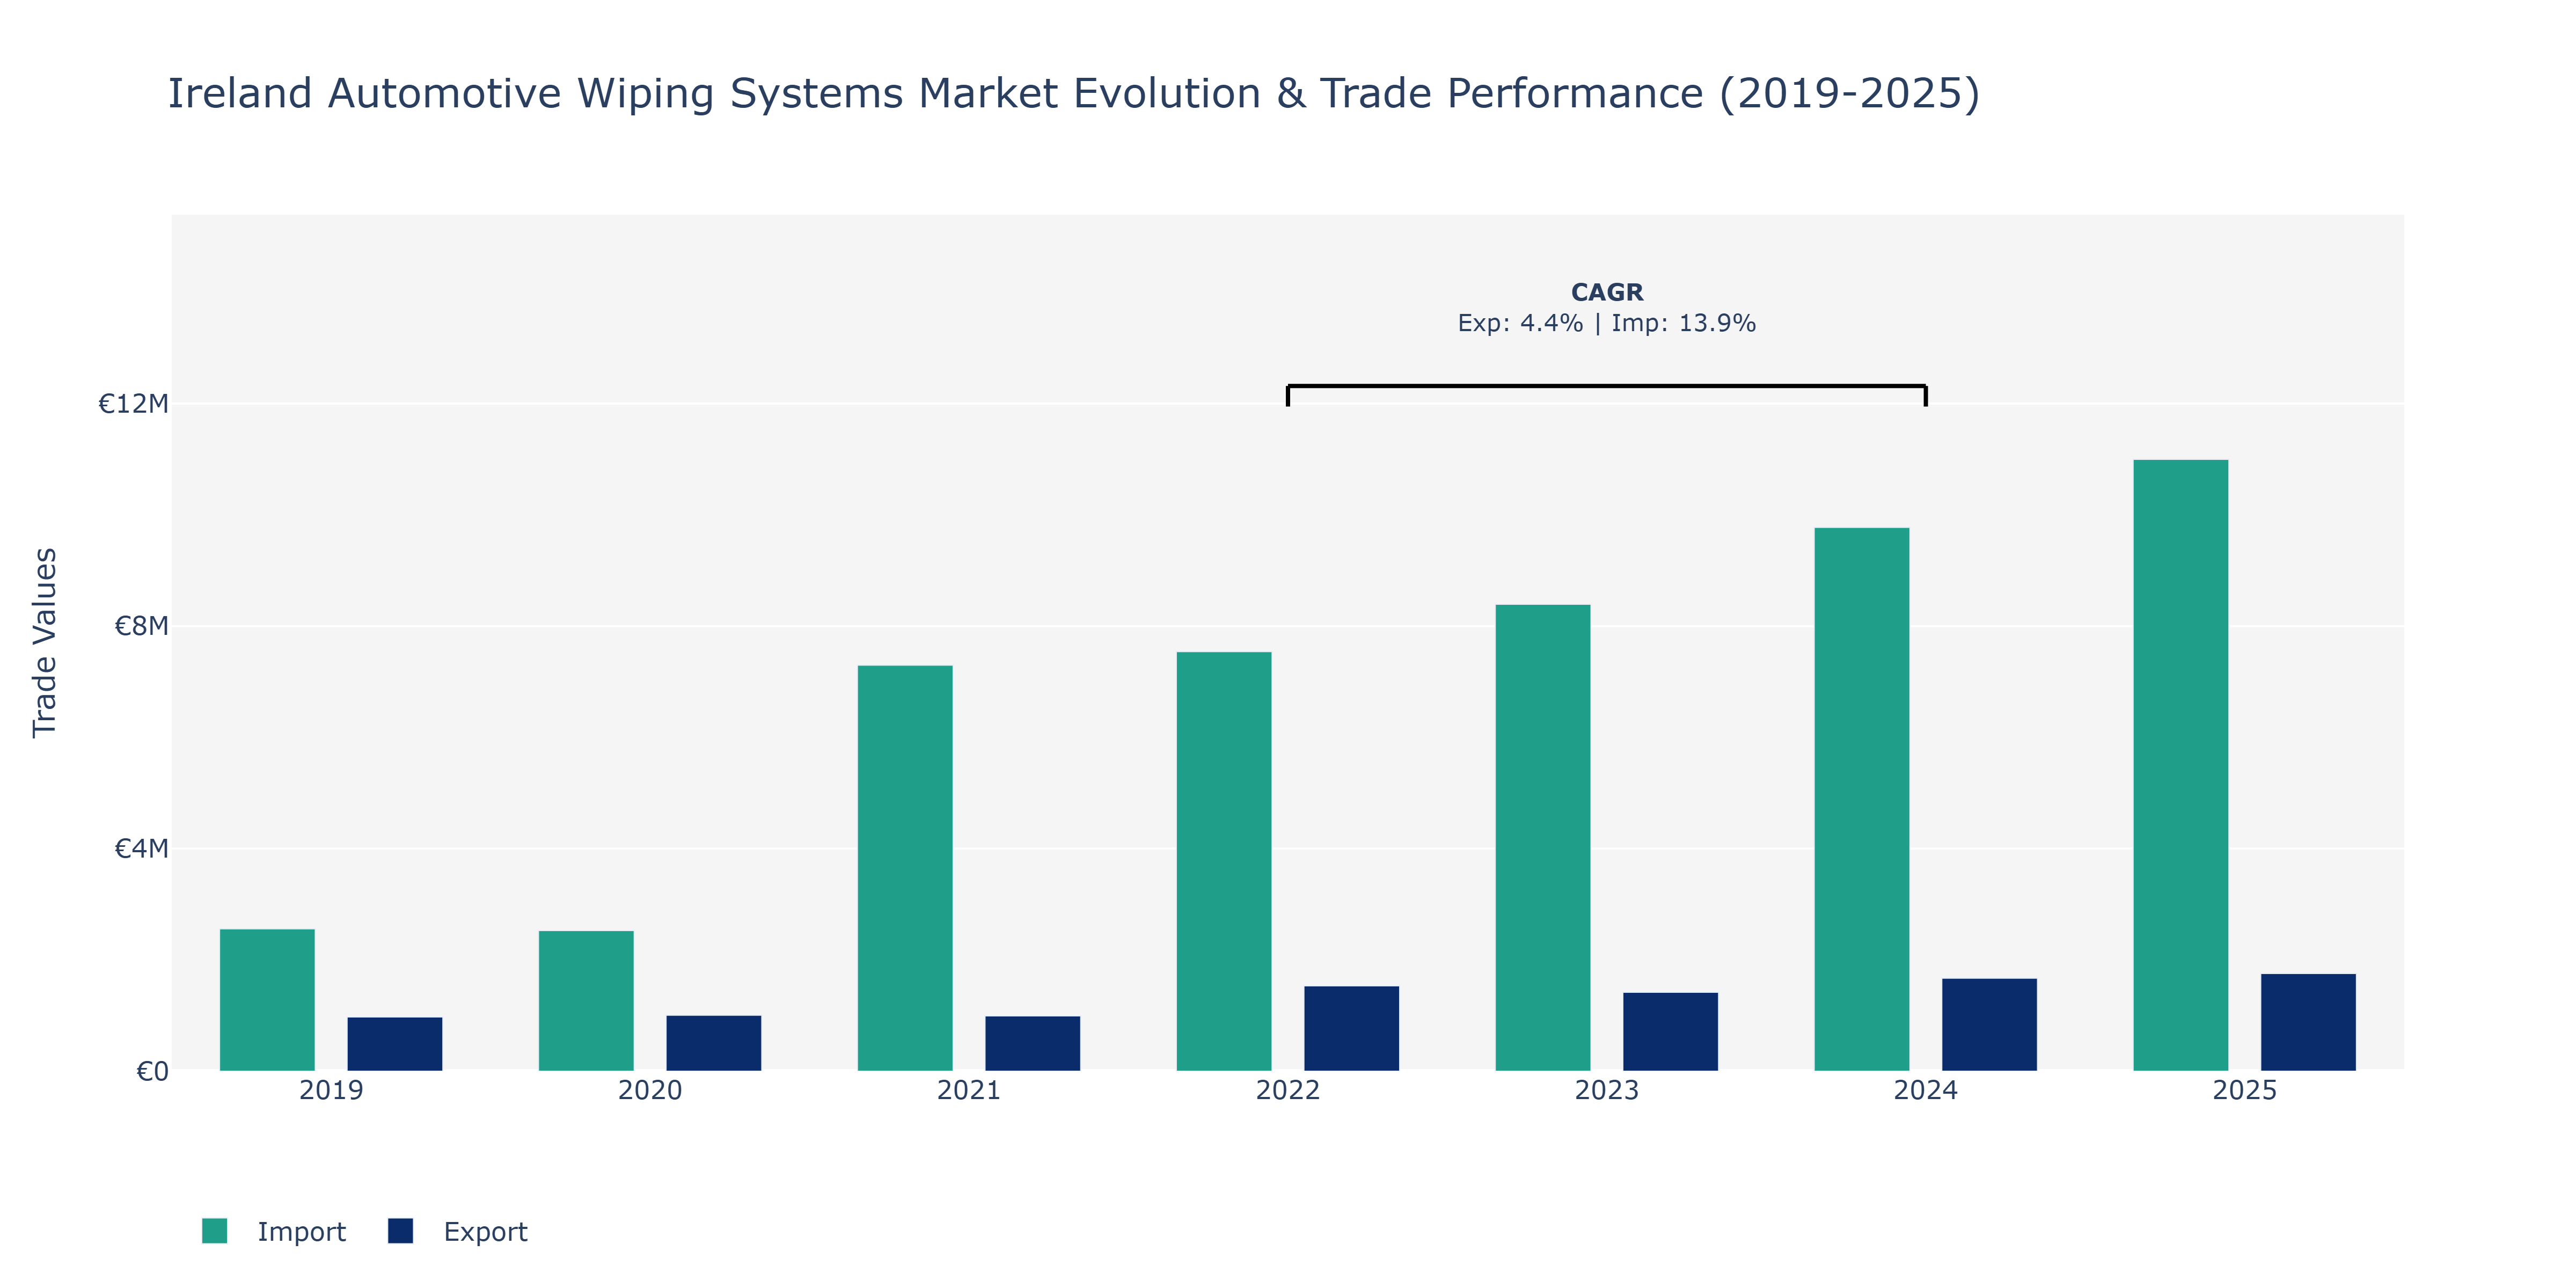Viewport: 2576px width, 1288px height.
Task: Click the chart title text
Action: pyautogui.click(x=1074, y=94)
